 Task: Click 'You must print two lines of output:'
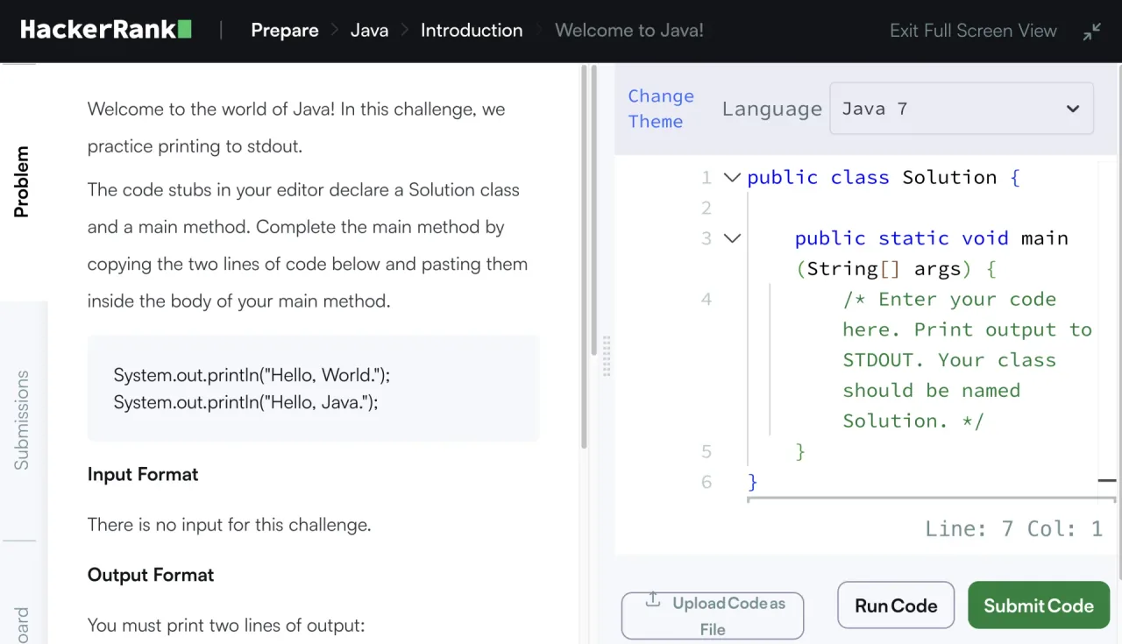point(226,626)
